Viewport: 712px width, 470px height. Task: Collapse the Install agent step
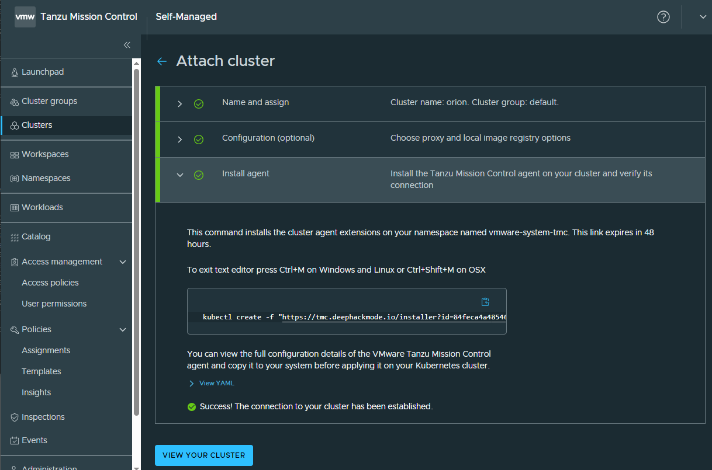point(180,175)
